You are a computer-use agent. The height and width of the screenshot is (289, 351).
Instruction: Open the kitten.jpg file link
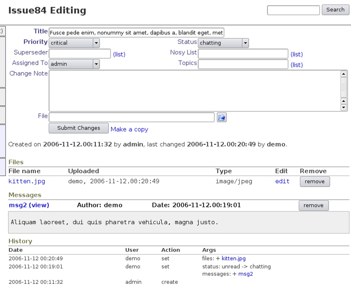point(26,181)
